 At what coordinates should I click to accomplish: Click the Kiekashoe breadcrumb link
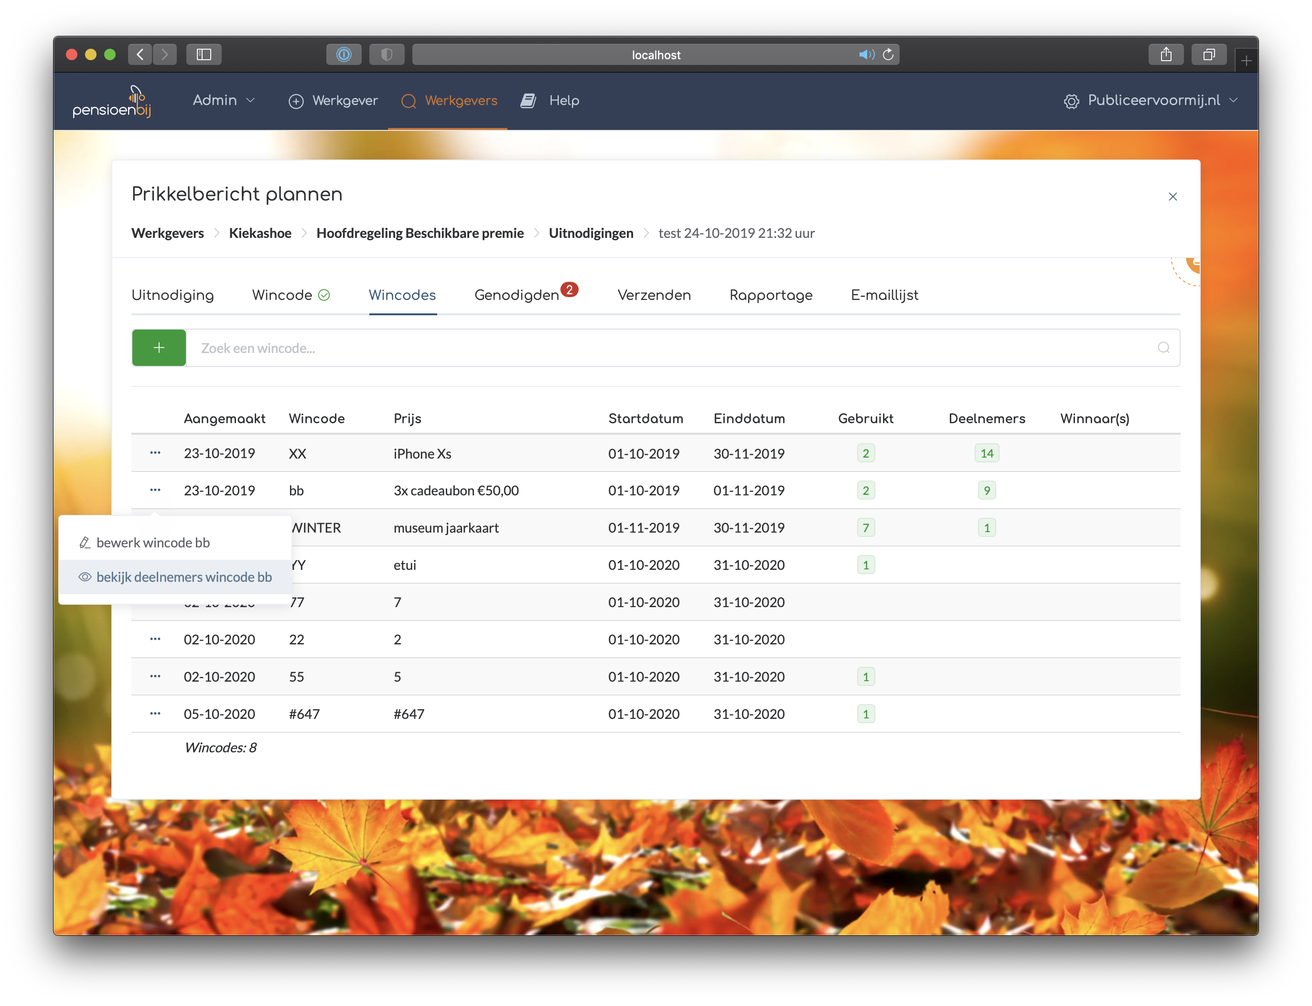pyautogui.click(x=260, y=234)
